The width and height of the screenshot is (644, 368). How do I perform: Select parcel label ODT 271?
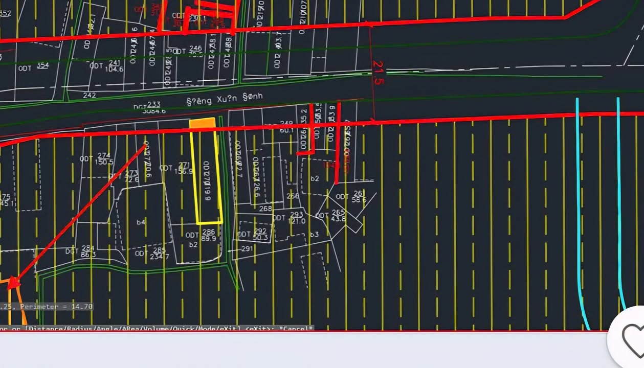pyautogui.click(x=175, y=168)
